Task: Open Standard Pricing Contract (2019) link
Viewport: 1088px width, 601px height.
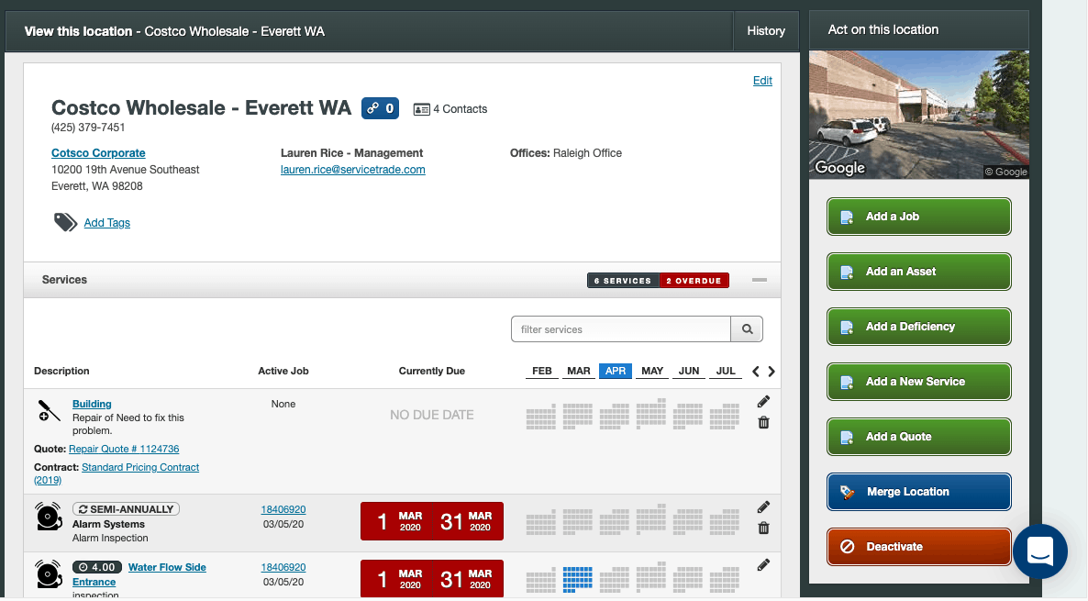Action: [140, 468]
